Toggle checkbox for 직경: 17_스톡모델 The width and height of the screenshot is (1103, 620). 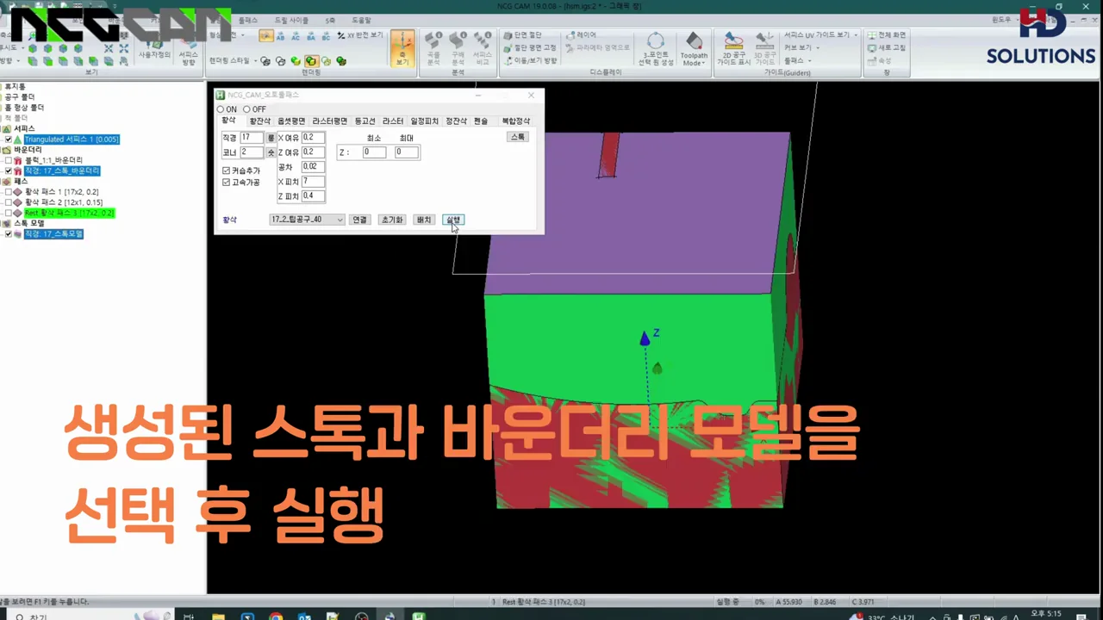pos(9,234)
